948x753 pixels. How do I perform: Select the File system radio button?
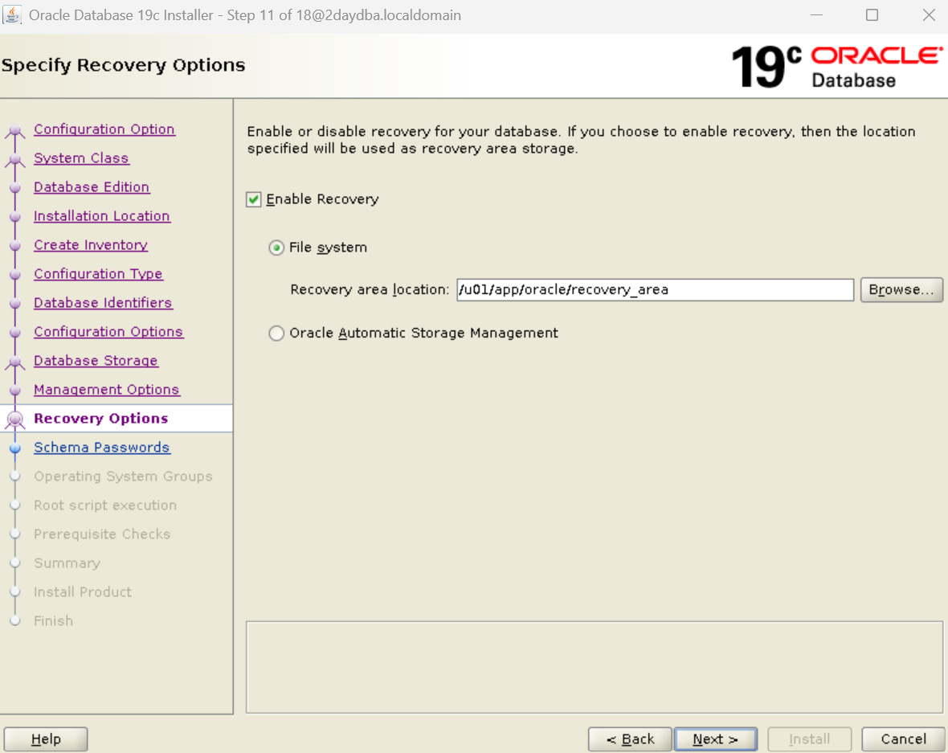click(276, 248)
